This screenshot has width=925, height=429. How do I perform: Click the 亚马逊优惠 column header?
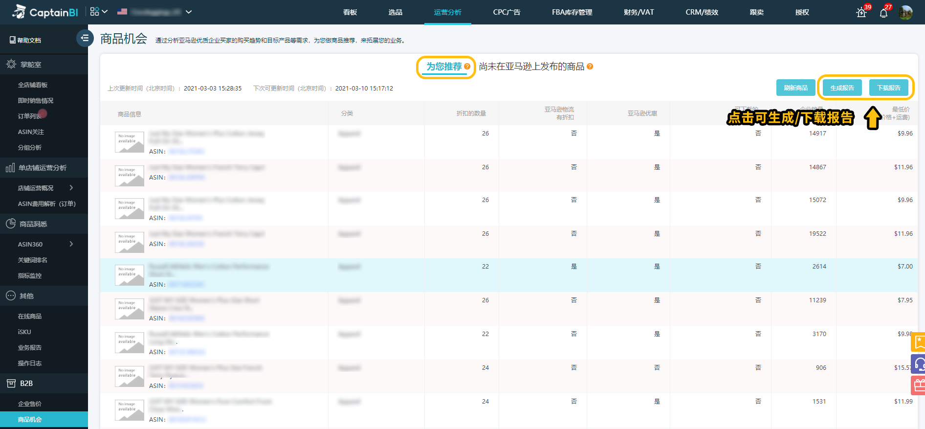click(642, 113)
